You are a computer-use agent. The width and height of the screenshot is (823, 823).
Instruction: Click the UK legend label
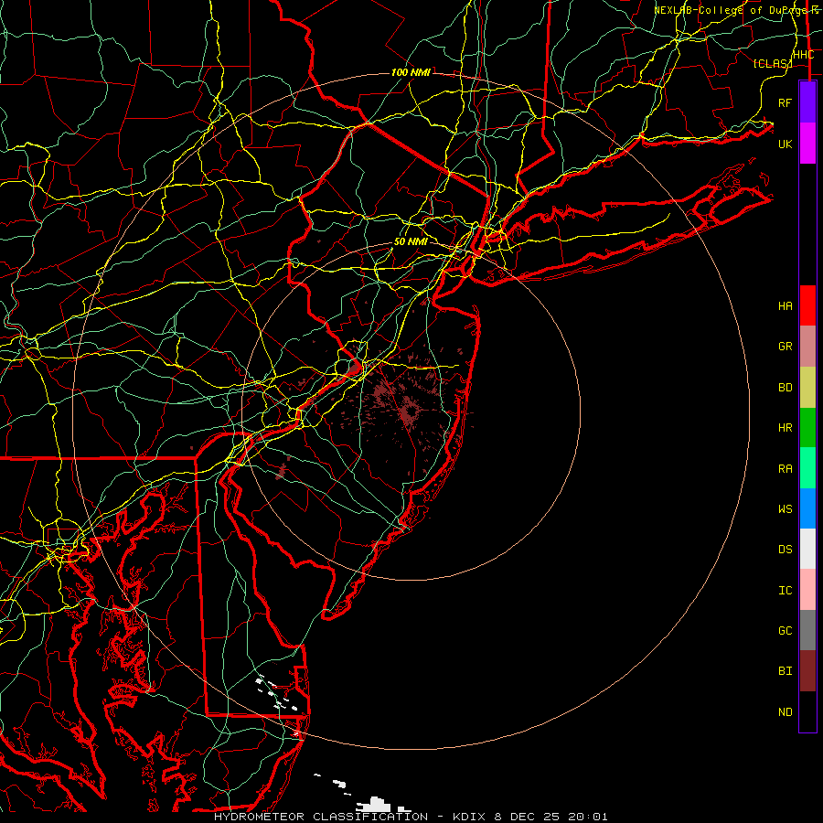pos(785,144)
